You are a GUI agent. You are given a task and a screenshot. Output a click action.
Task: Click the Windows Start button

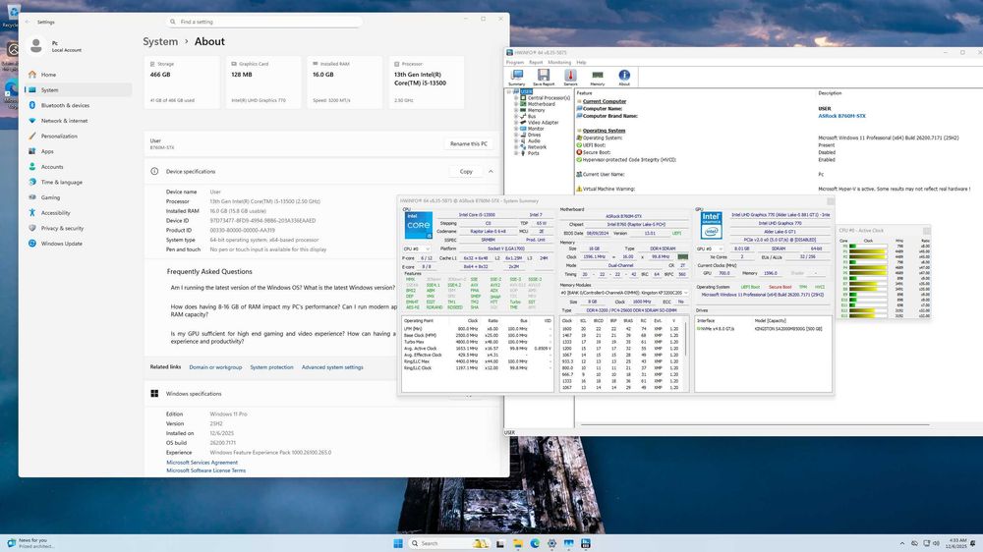pos(397,543)
